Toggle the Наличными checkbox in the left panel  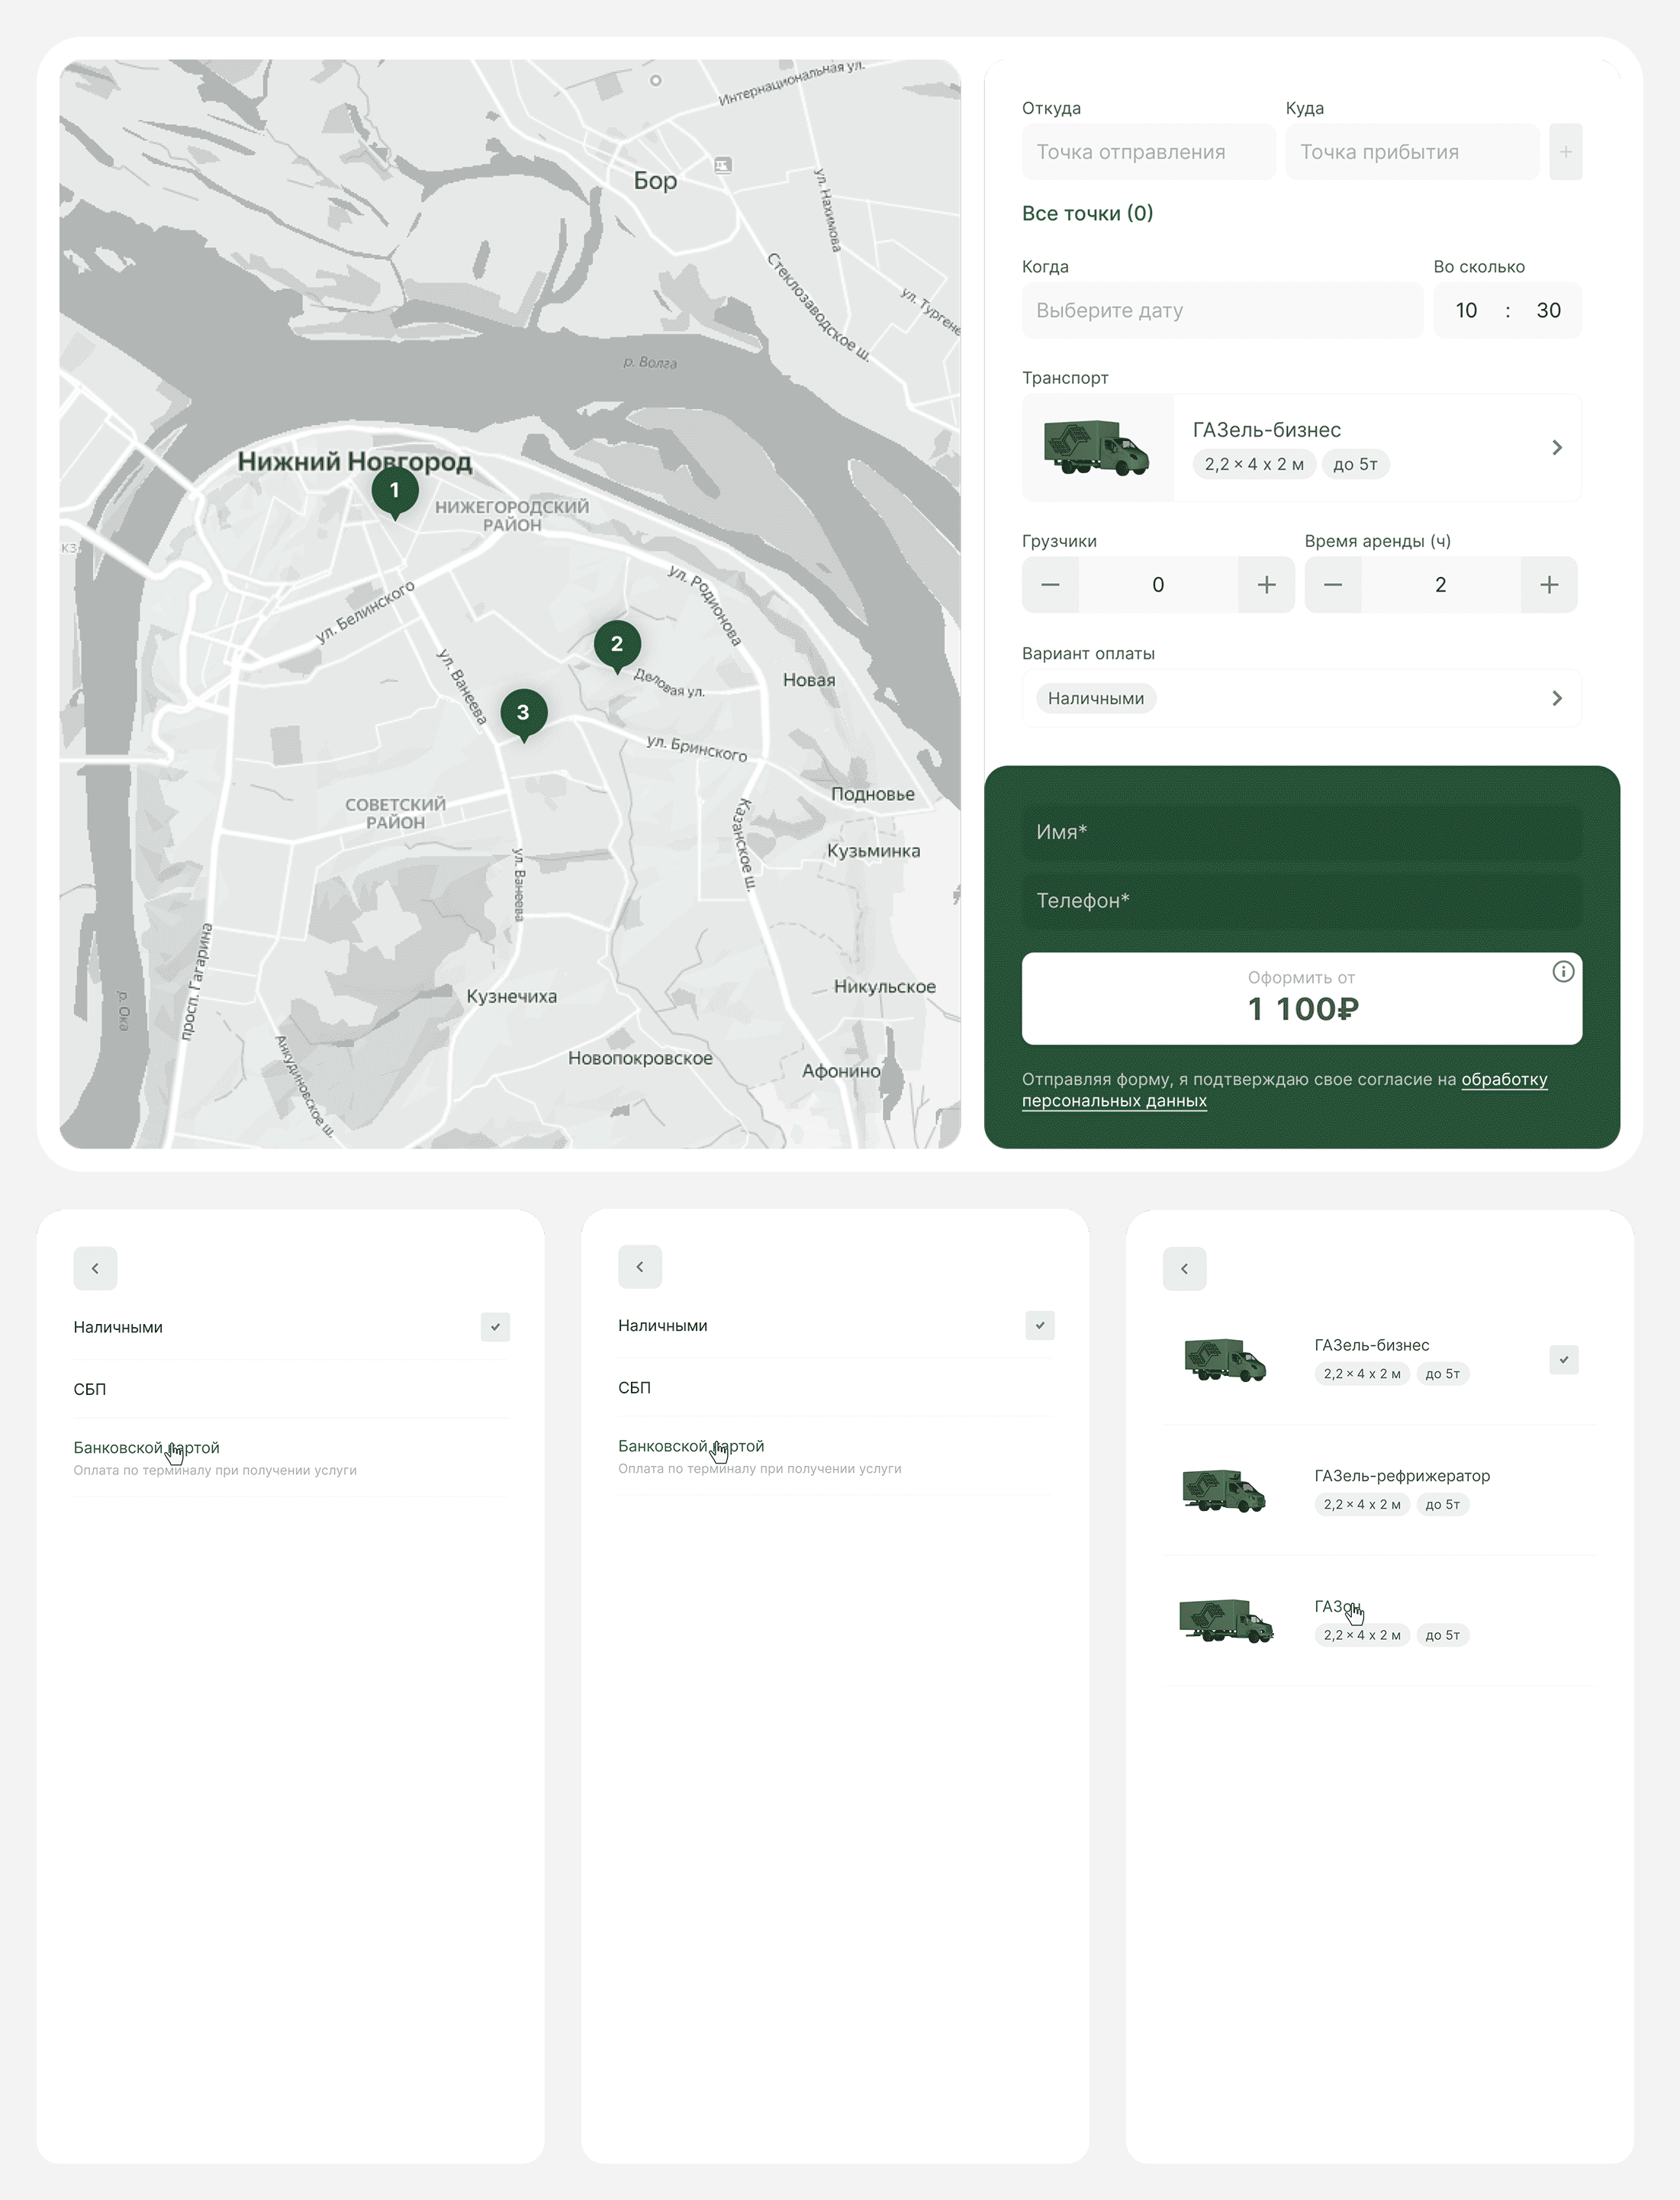coord(495,1327)
